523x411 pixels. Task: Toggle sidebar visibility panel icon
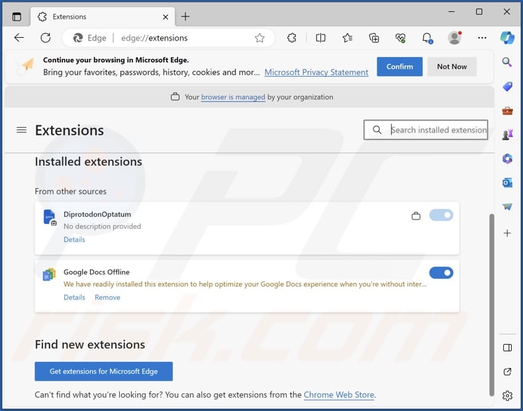(x=507, y=348)
